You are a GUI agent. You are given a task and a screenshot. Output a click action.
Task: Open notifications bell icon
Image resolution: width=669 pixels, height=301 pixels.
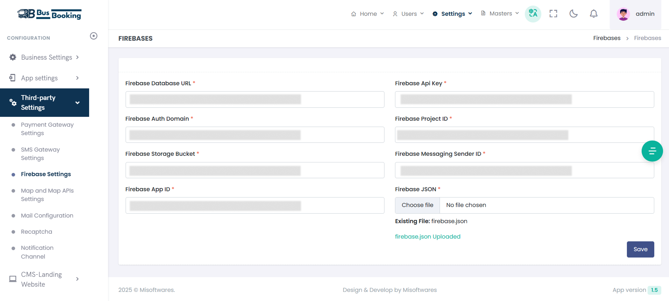click(x=594, y=14)
